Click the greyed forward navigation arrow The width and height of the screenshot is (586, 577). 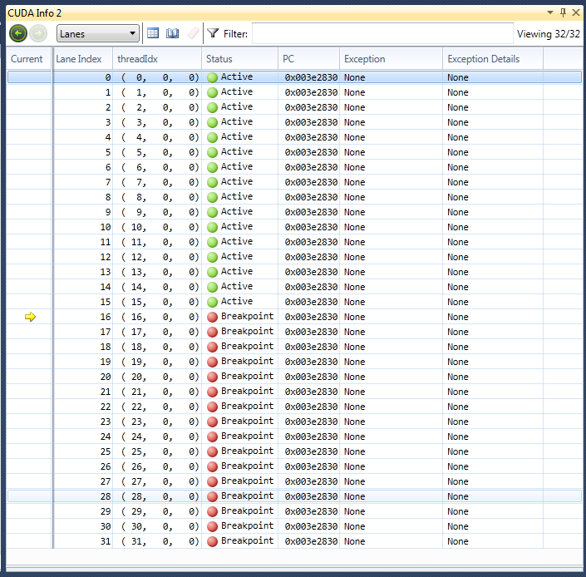point(38,33)
